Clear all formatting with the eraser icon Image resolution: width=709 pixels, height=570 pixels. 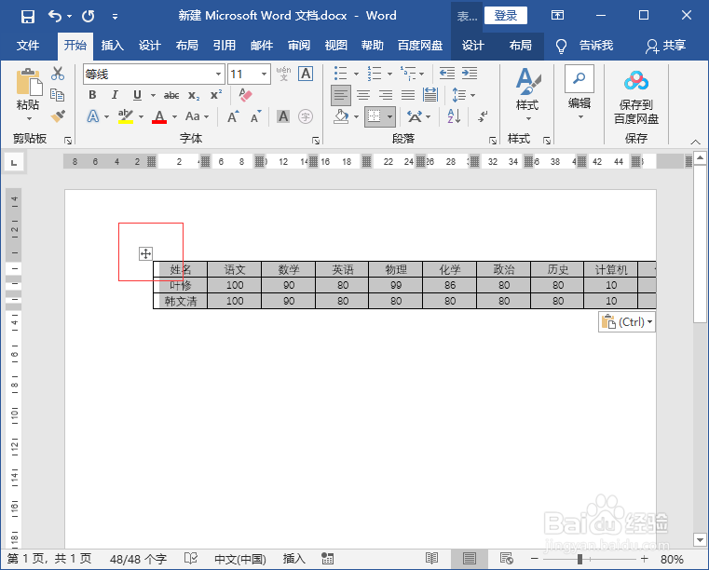(245, 95)
